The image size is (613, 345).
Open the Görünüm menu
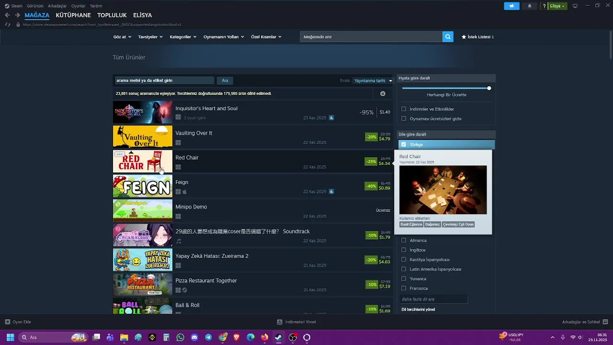35,6
